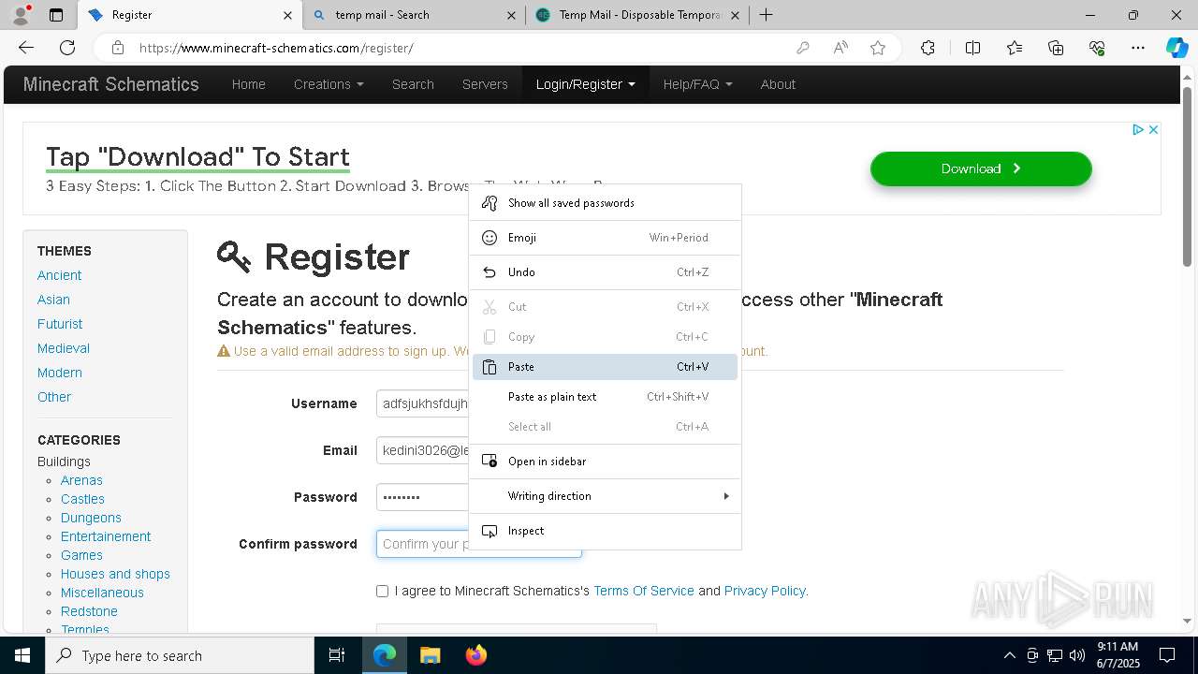Viewport: 1198px width, 674px height.
Task: Close the temp mail Search tab
Action: tap(511, 15)
